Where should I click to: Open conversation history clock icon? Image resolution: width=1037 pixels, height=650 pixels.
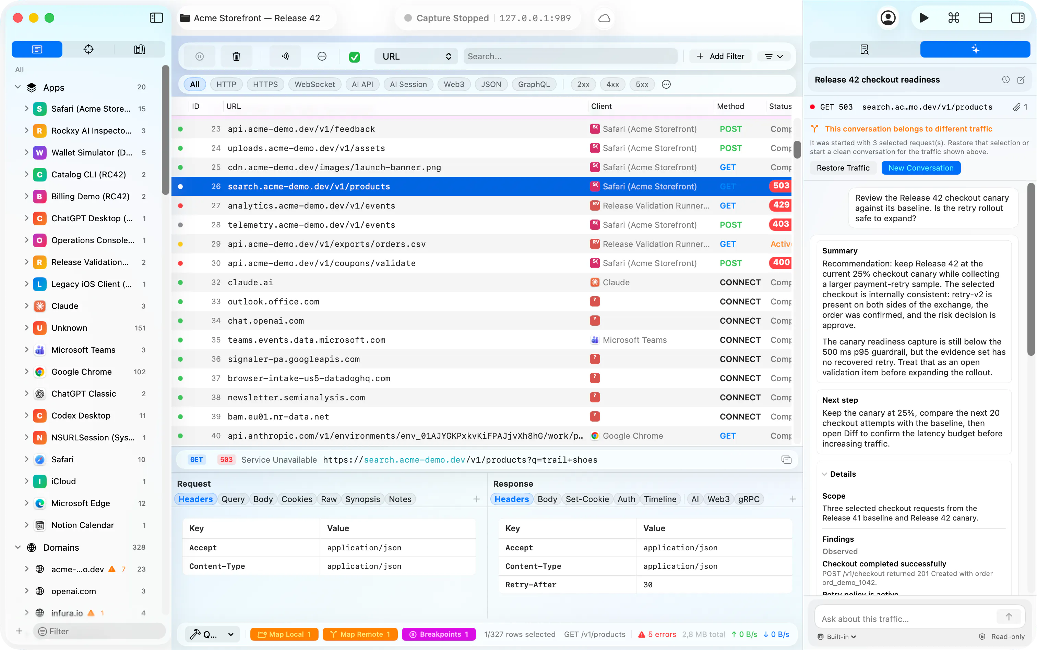pyautogui.click(x=1005, y=79)
